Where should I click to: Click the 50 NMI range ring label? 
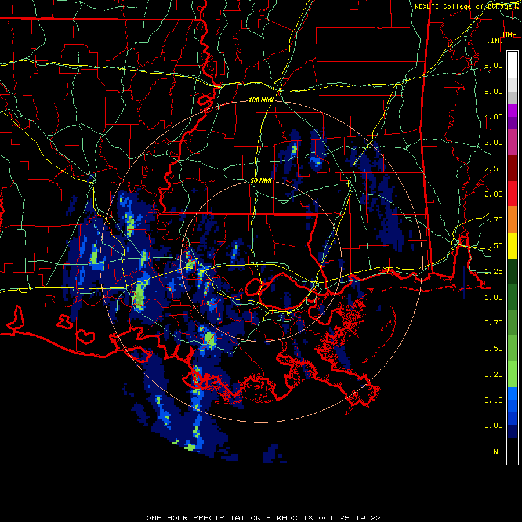(261, 180)
